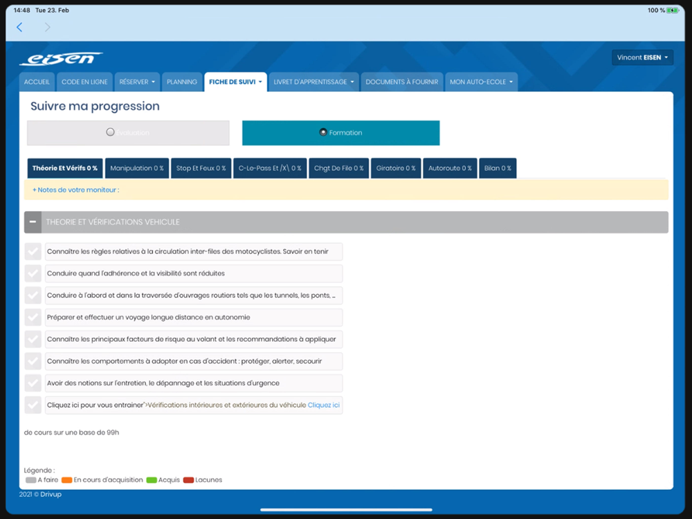Open the Code en ligne tab
Image resolution: width=692 pixels, height=519 pixels.
coord(84,82)
